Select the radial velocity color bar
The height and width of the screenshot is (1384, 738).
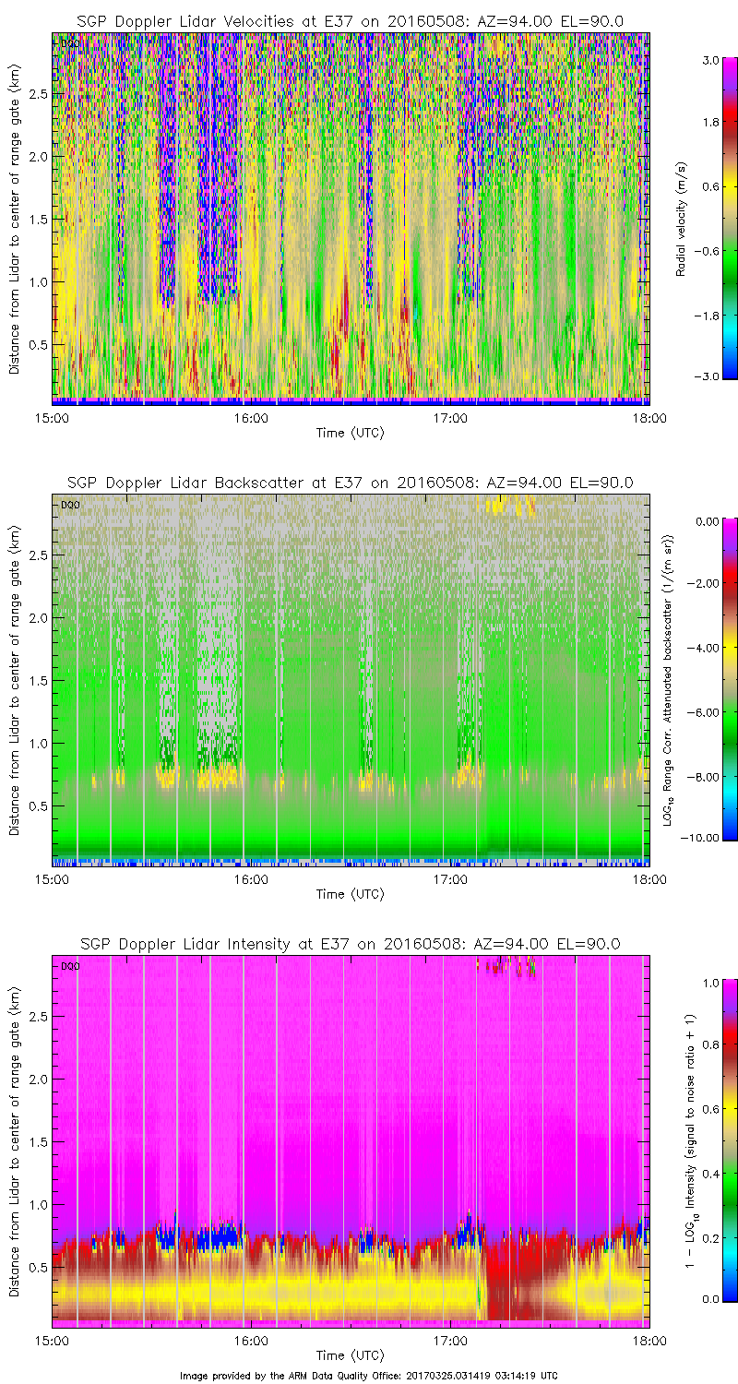pos(708,218)
